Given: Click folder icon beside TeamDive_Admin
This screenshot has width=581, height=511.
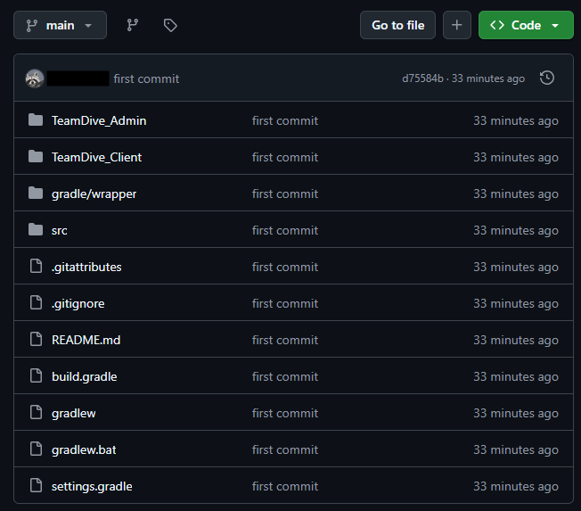Looking at the screenshot, I should [36, 120].
